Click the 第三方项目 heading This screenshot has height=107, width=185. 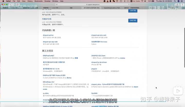[x=48, y=51]
